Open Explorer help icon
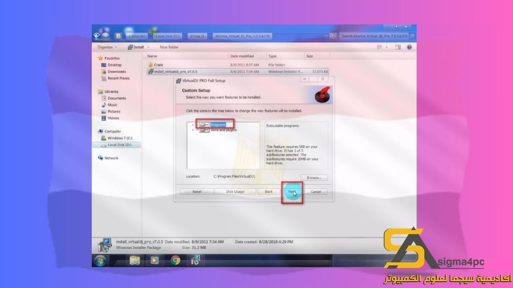513x288 pixels. [409, 47]
